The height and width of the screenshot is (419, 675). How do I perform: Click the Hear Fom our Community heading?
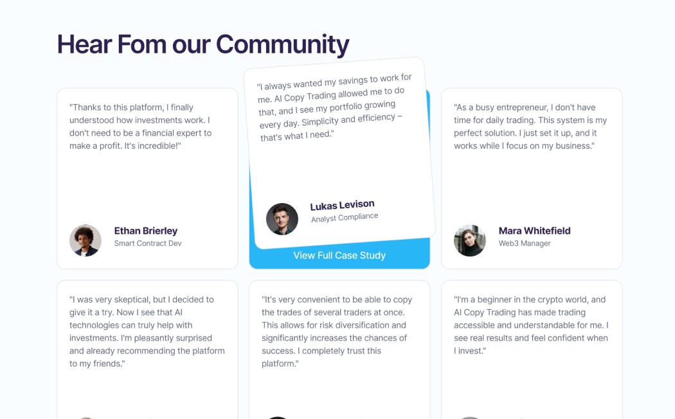pyautogui.click(x=203, y=44)
